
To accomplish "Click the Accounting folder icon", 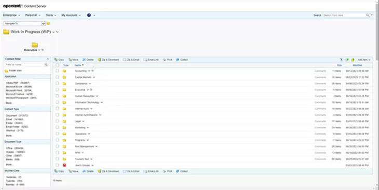I will (64, 71).
